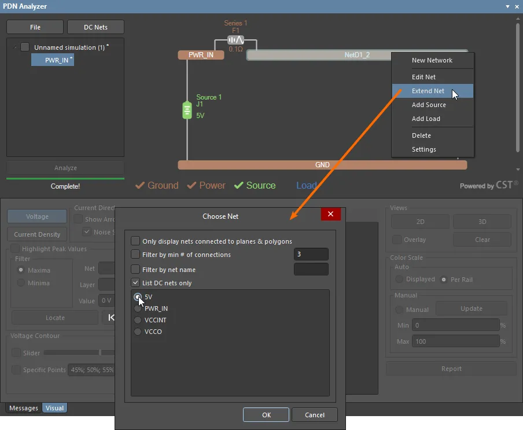Choose Edit Net from context menu

coord(432,77)
